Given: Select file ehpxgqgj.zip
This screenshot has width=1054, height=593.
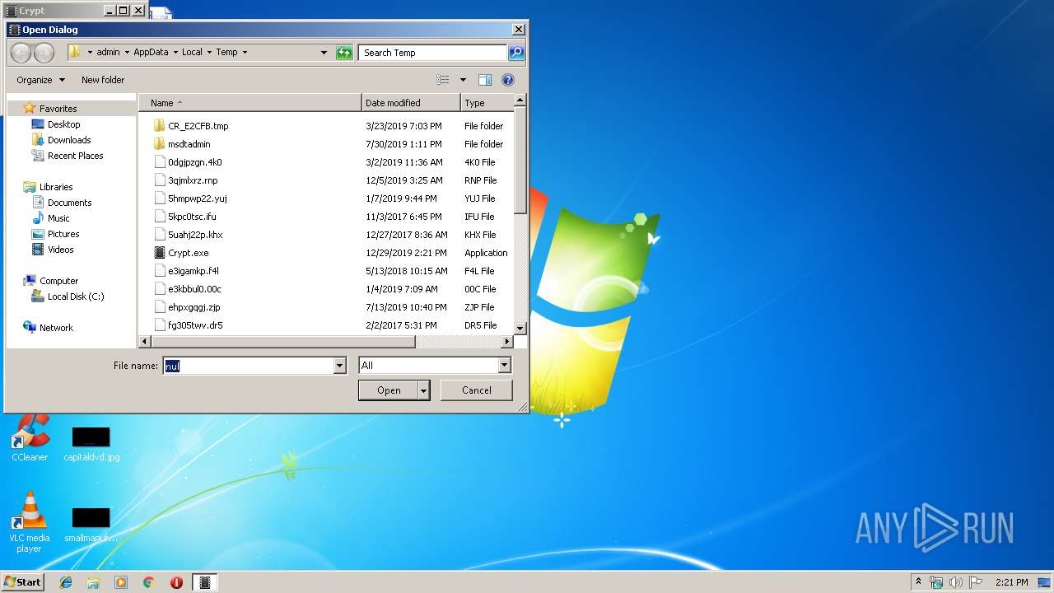Looking at the screenshot, I should [x=194, y=307].
